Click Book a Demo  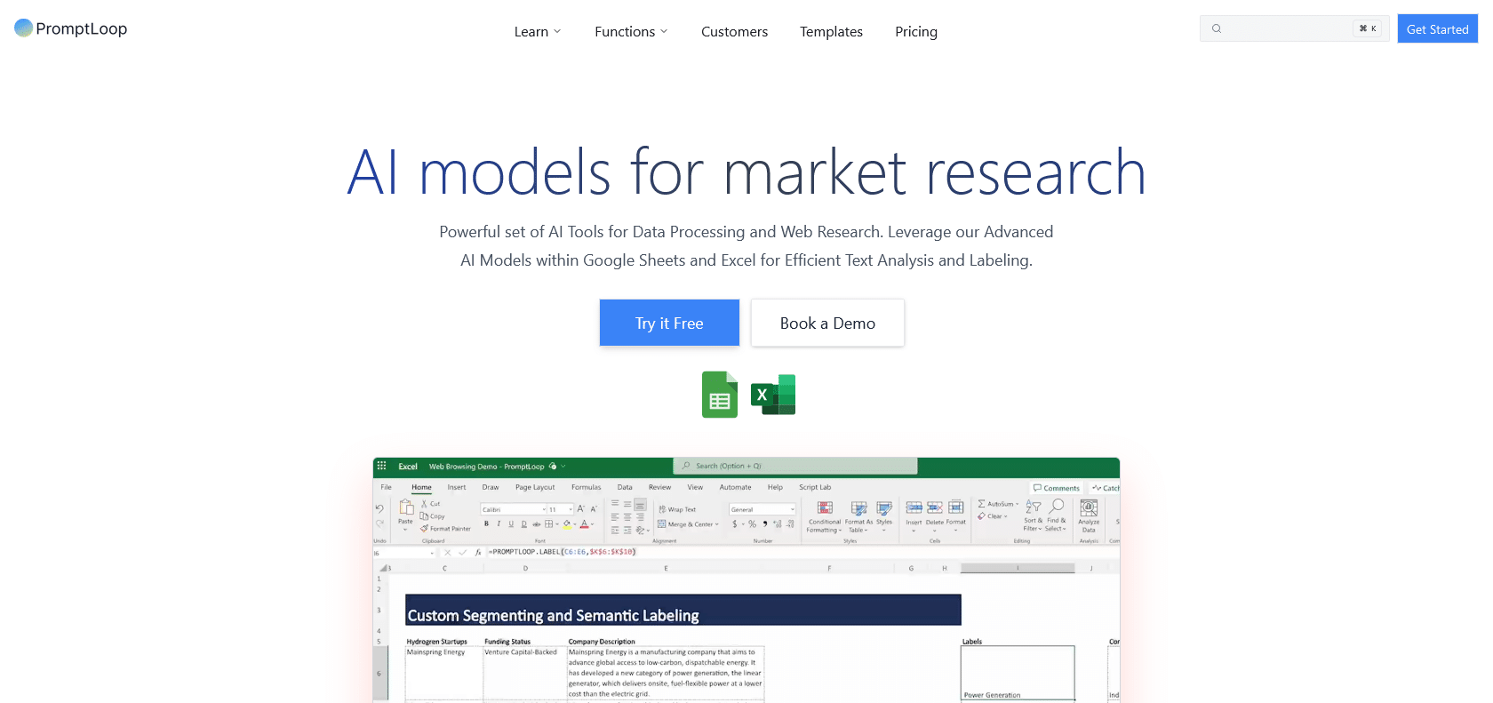point(827,323)
